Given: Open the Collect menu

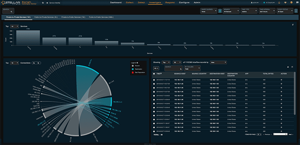Looking at the screenshot, I should pos(130,3).
